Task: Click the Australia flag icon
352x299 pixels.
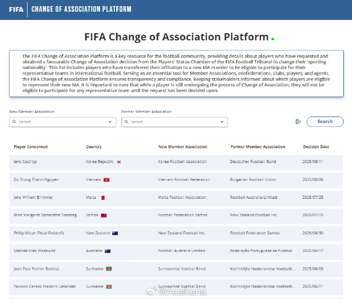Action: click(x=108, y=251)
